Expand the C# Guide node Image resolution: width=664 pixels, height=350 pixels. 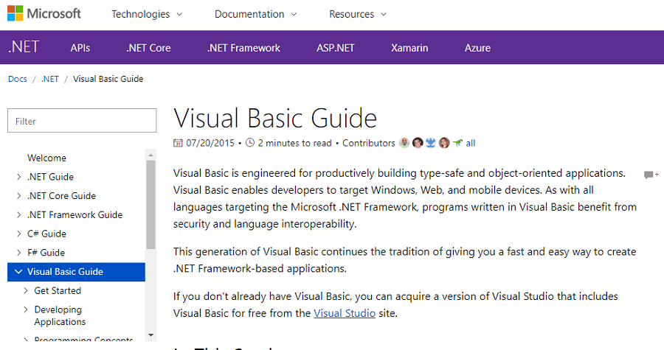coord(18,234)
